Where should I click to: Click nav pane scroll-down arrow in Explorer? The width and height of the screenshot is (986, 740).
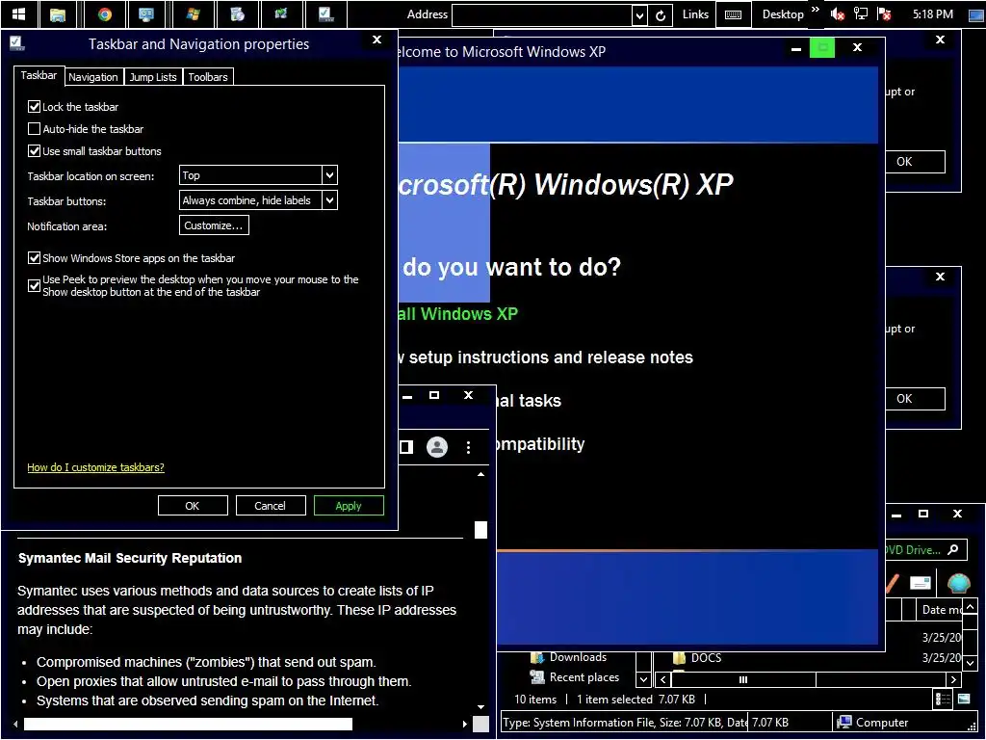point(643,679)
